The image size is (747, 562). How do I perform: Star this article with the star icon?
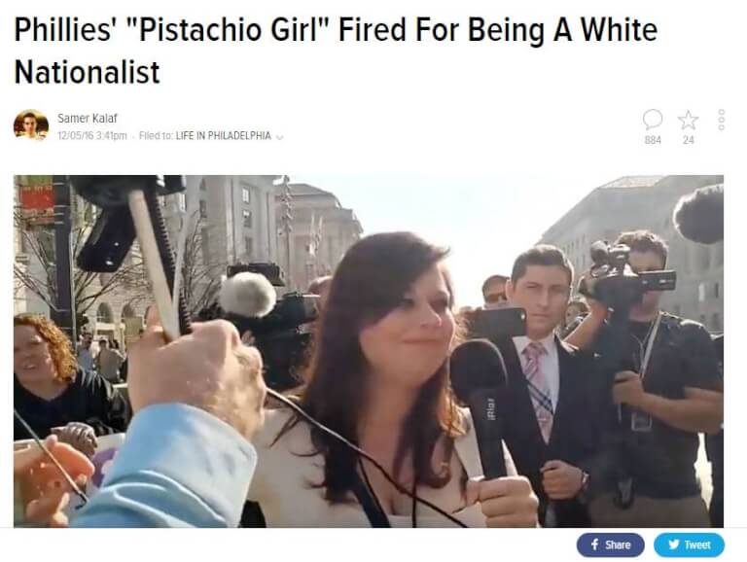688,120
